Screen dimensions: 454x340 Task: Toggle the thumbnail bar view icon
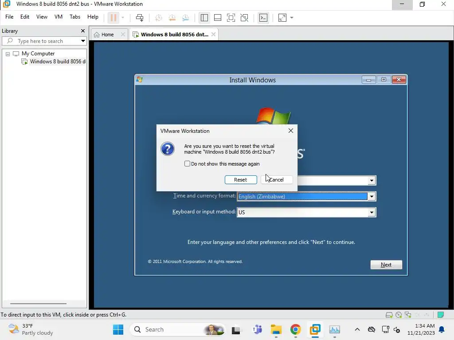point(217,18)
